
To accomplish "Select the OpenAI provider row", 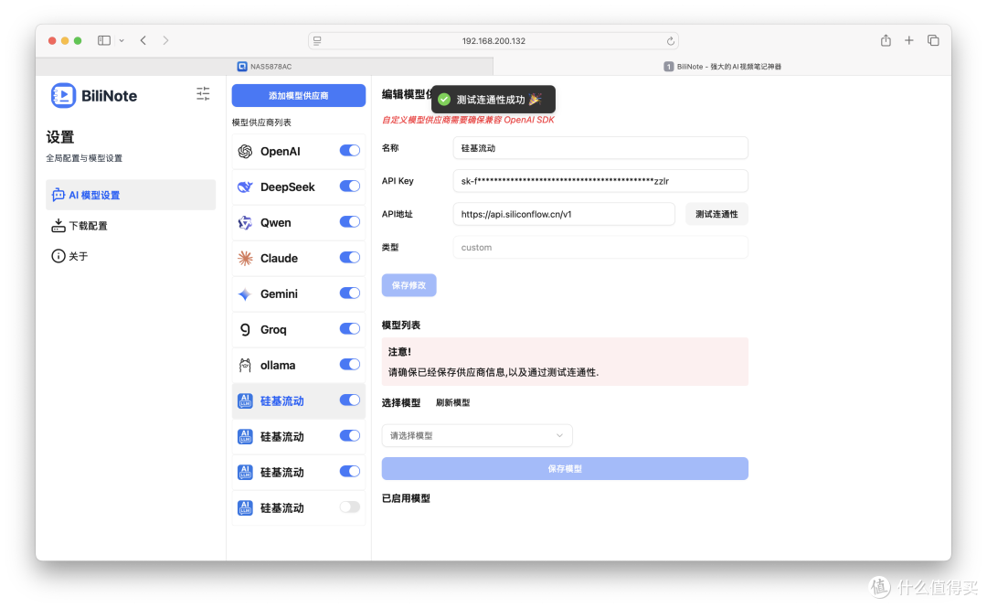I will 298,151.
